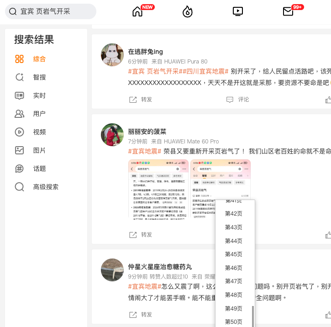This screenshot has height=327, width=331.
Task: Open the messages envelope icon with 99+
Action: (288, 11)
